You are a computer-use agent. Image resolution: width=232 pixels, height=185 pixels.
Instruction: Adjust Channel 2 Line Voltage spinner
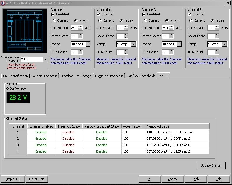[126, 28]
